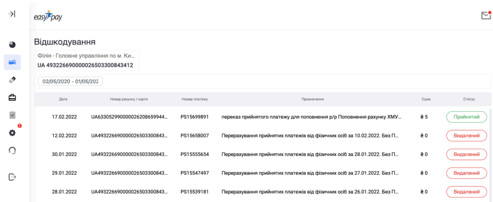
Task: Open the pie chart dashboard icon
Action: (x=12, y=45)
